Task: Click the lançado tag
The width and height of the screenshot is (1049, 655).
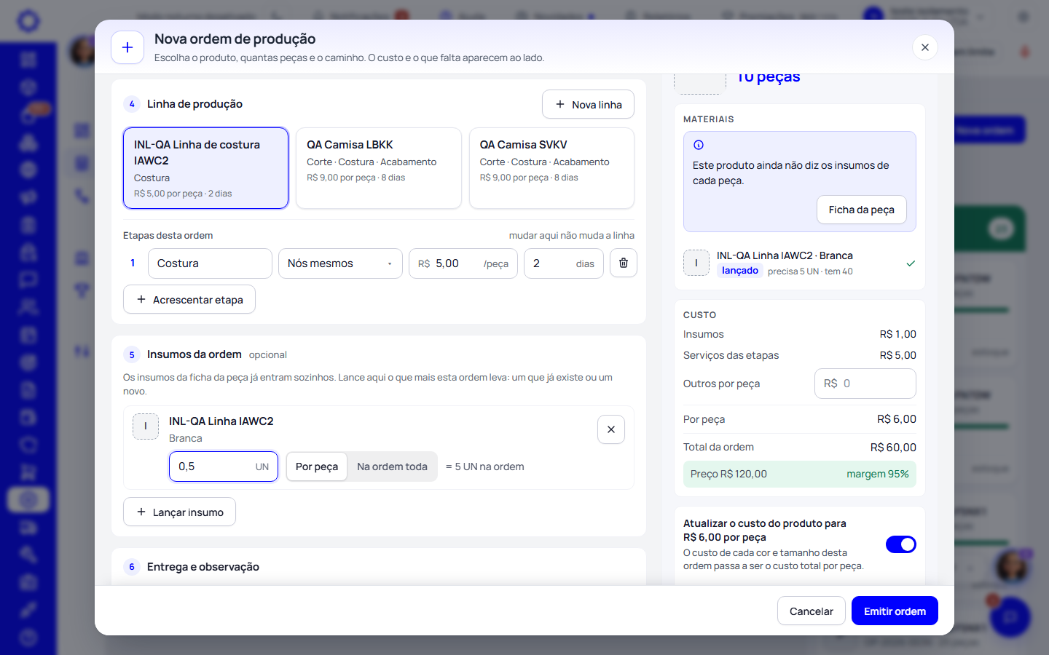Action: pyautogui.click(x=740, y=271)
